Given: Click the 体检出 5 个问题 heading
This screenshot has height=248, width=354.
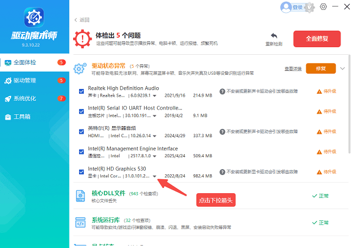Looking at the screenshot, I should pyautogui.click(x=118, y=35).
